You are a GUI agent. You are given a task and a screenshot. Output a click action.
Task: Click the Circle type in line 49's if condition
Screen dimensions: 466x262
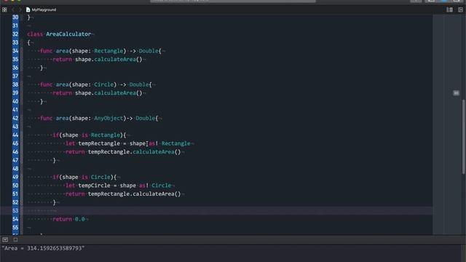(x=100, y=177)
